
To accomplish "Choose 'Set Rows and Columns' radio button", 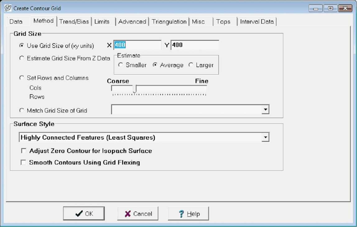I will tap(21, 78).
